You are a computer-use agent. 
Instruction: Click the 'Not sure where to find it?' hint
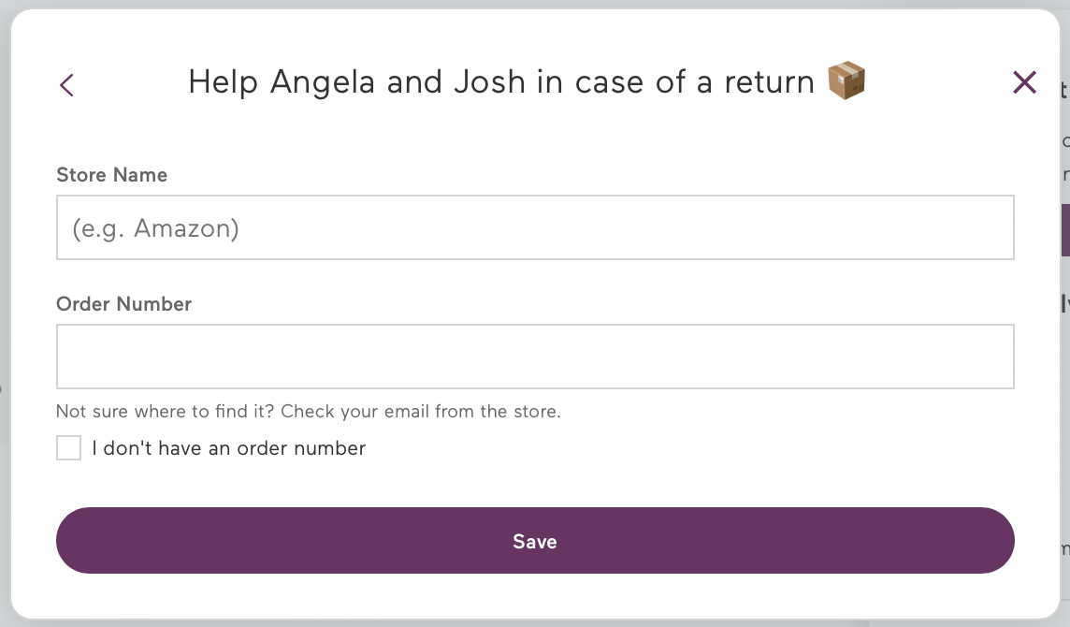tap(166, 411)
